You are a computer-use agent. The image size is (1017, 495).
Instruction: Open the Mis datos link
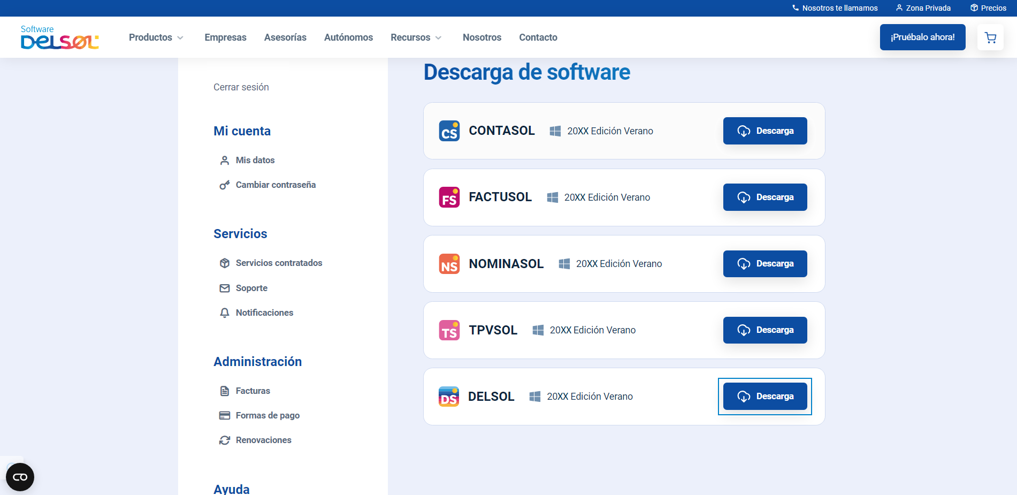coord(255,161)
